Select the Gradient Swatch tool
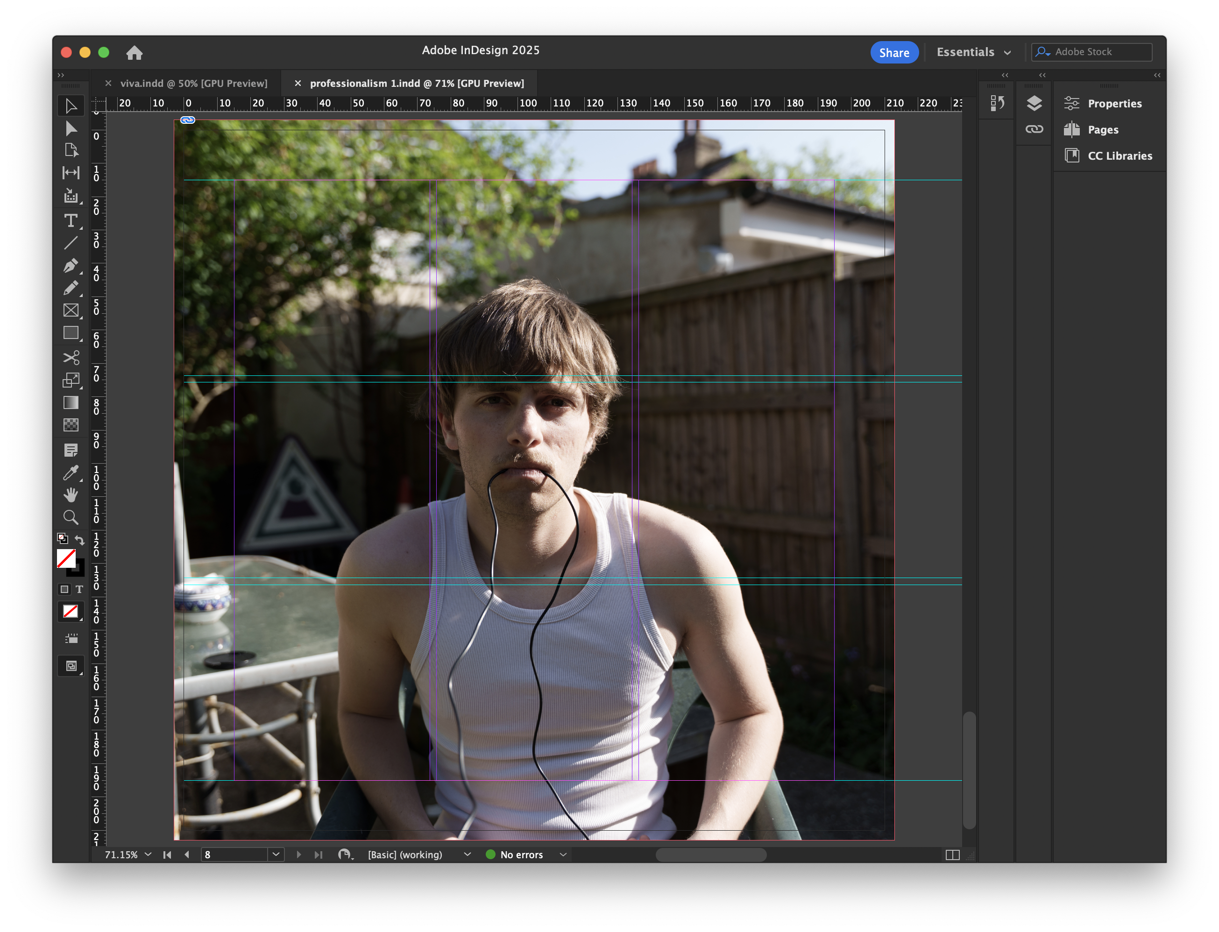 click(71, 403)
